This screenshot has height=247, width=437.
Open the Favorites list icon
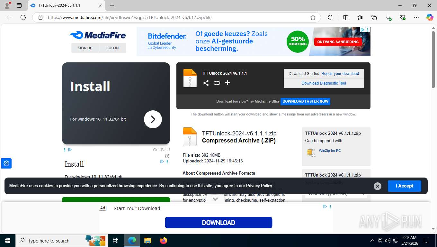[x=360, y=17]
